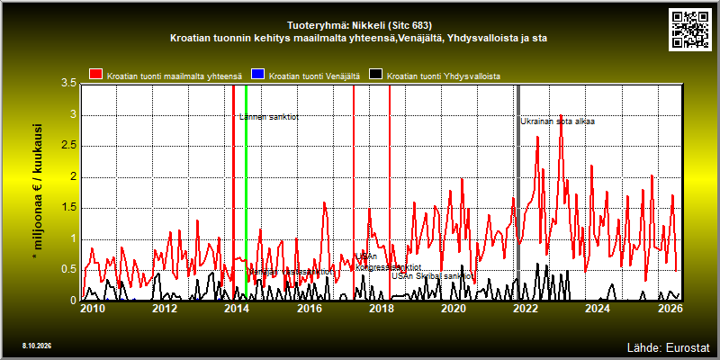
Task: Click the x-axis year label 2018
Action: (x=381, y=309)
